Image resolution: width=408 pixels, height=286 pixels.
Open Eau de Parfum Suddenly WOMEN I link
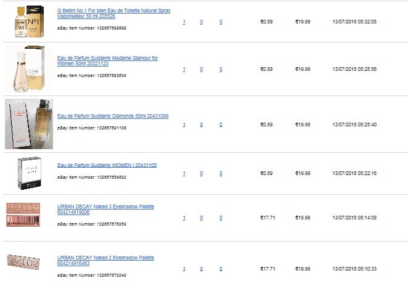point(107,165)
